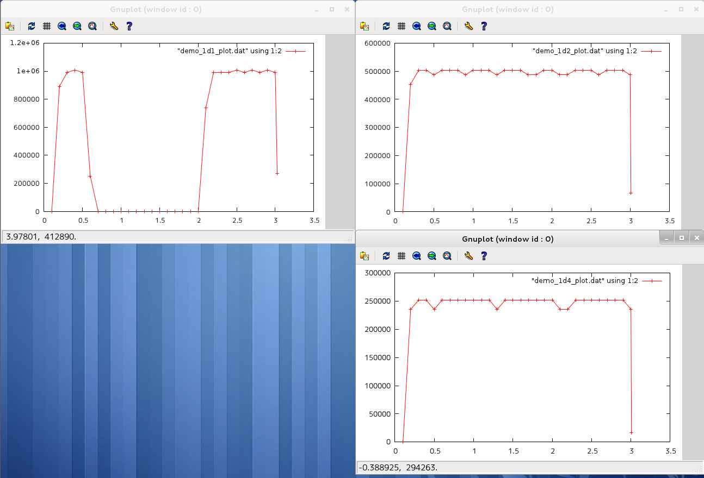Viewport: 704px width, 478px height.
Task: Maximize the demo_1d4 Gnuplot window
Action: point(681,237)
